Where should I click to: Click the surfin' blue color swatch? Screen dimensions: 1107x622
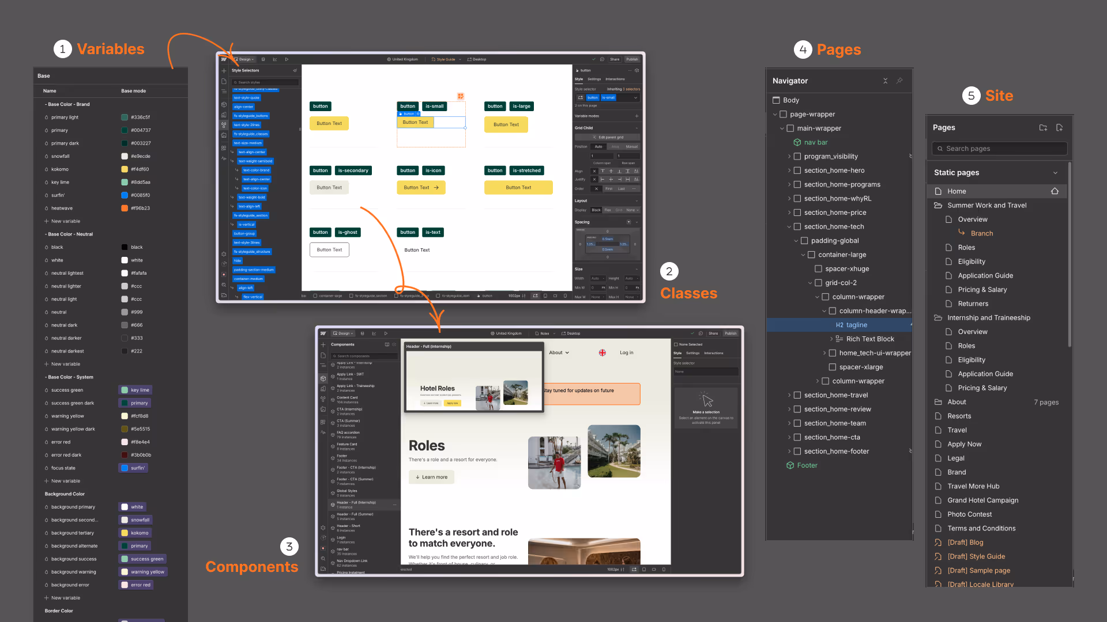[125, 195]
